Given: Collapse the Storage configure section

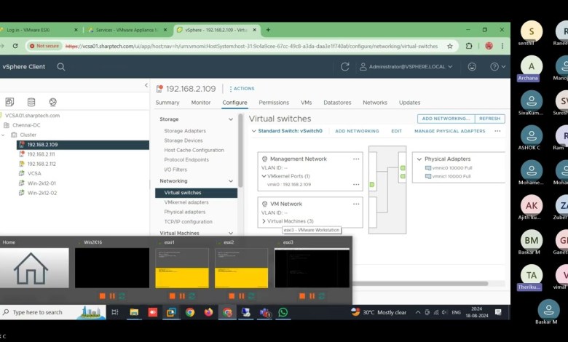Looking at the screenshot, I should (231, 119).
